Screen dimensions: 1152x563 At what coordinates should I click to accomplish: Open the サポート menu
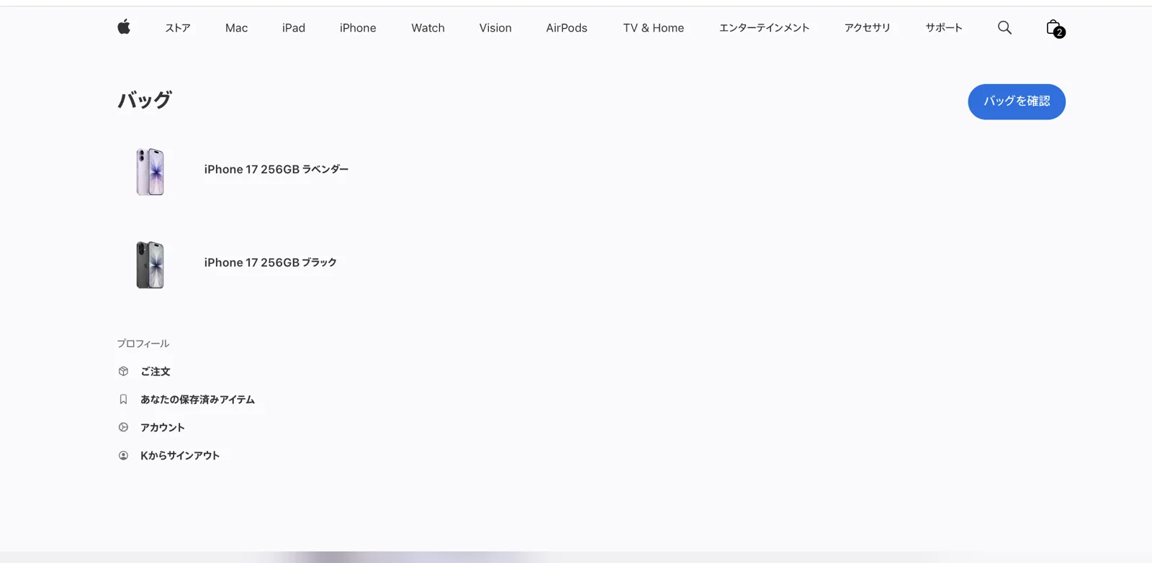pyautogui.click(x=944, y=28)
